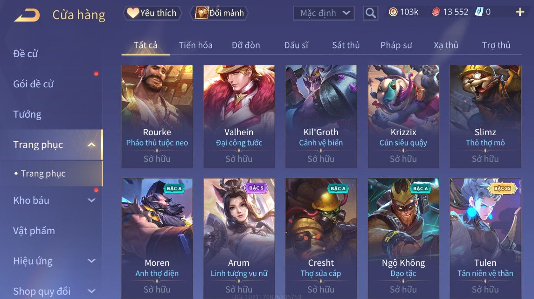Open Gói đề cử in sidebar
534x299 pixels.
pyautogui.click(x=33, y=84)
